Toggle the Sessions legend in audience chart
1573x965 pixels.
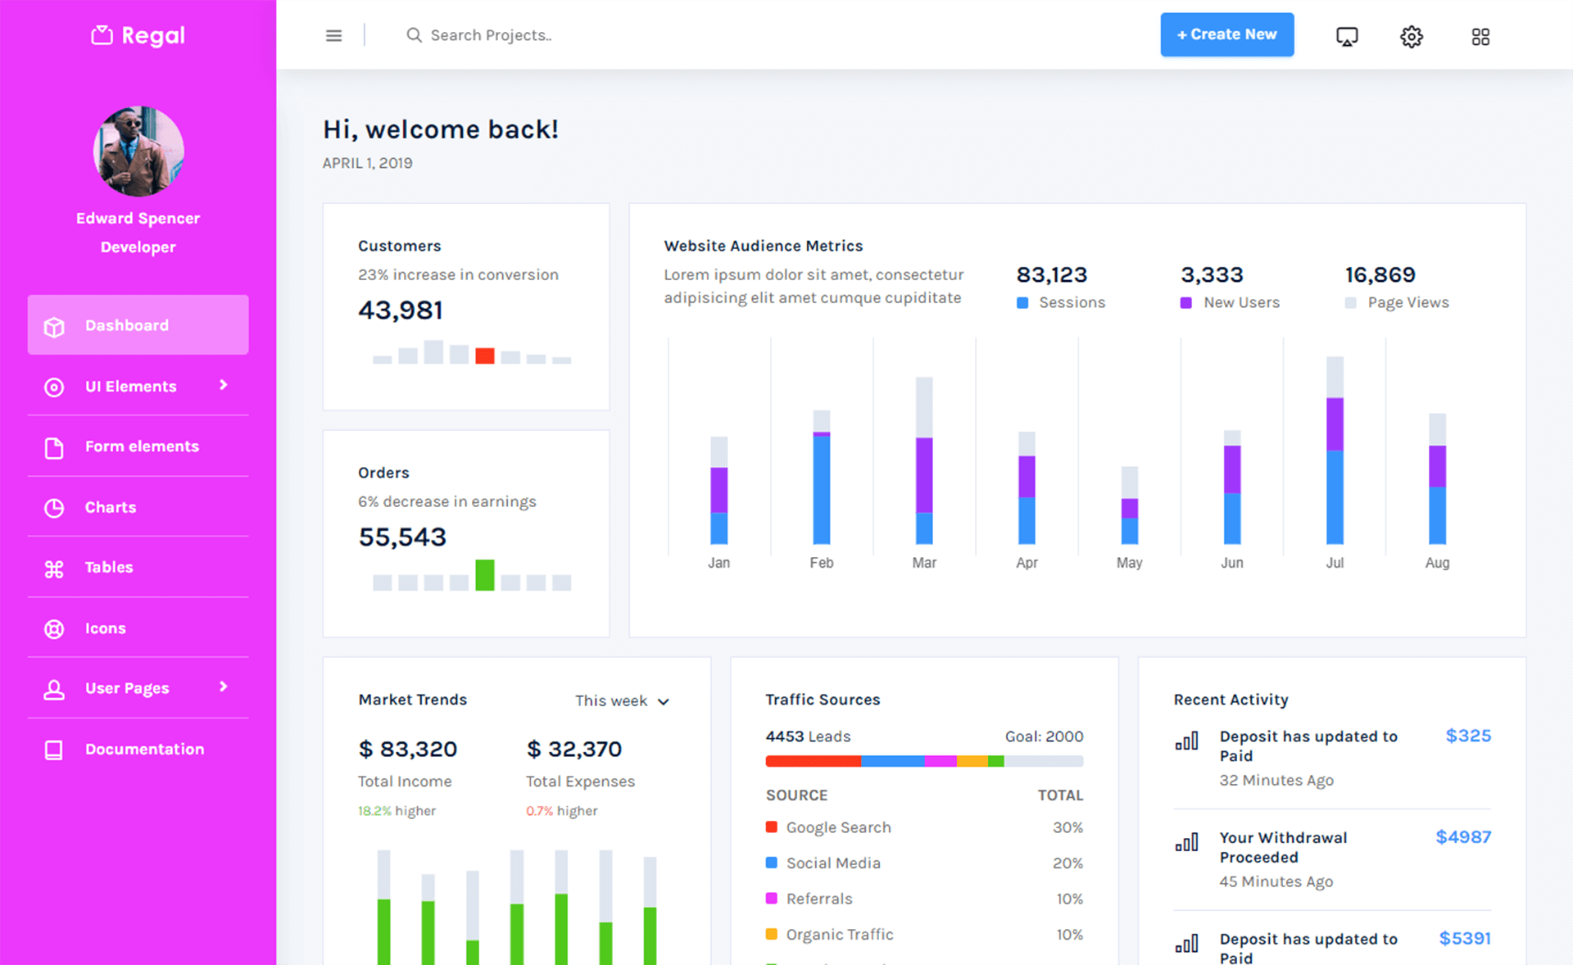click(1022, 303)
